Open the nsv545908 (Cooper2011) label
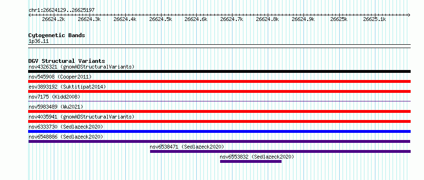This screenshot has width=424, height=180. (60, 77)
